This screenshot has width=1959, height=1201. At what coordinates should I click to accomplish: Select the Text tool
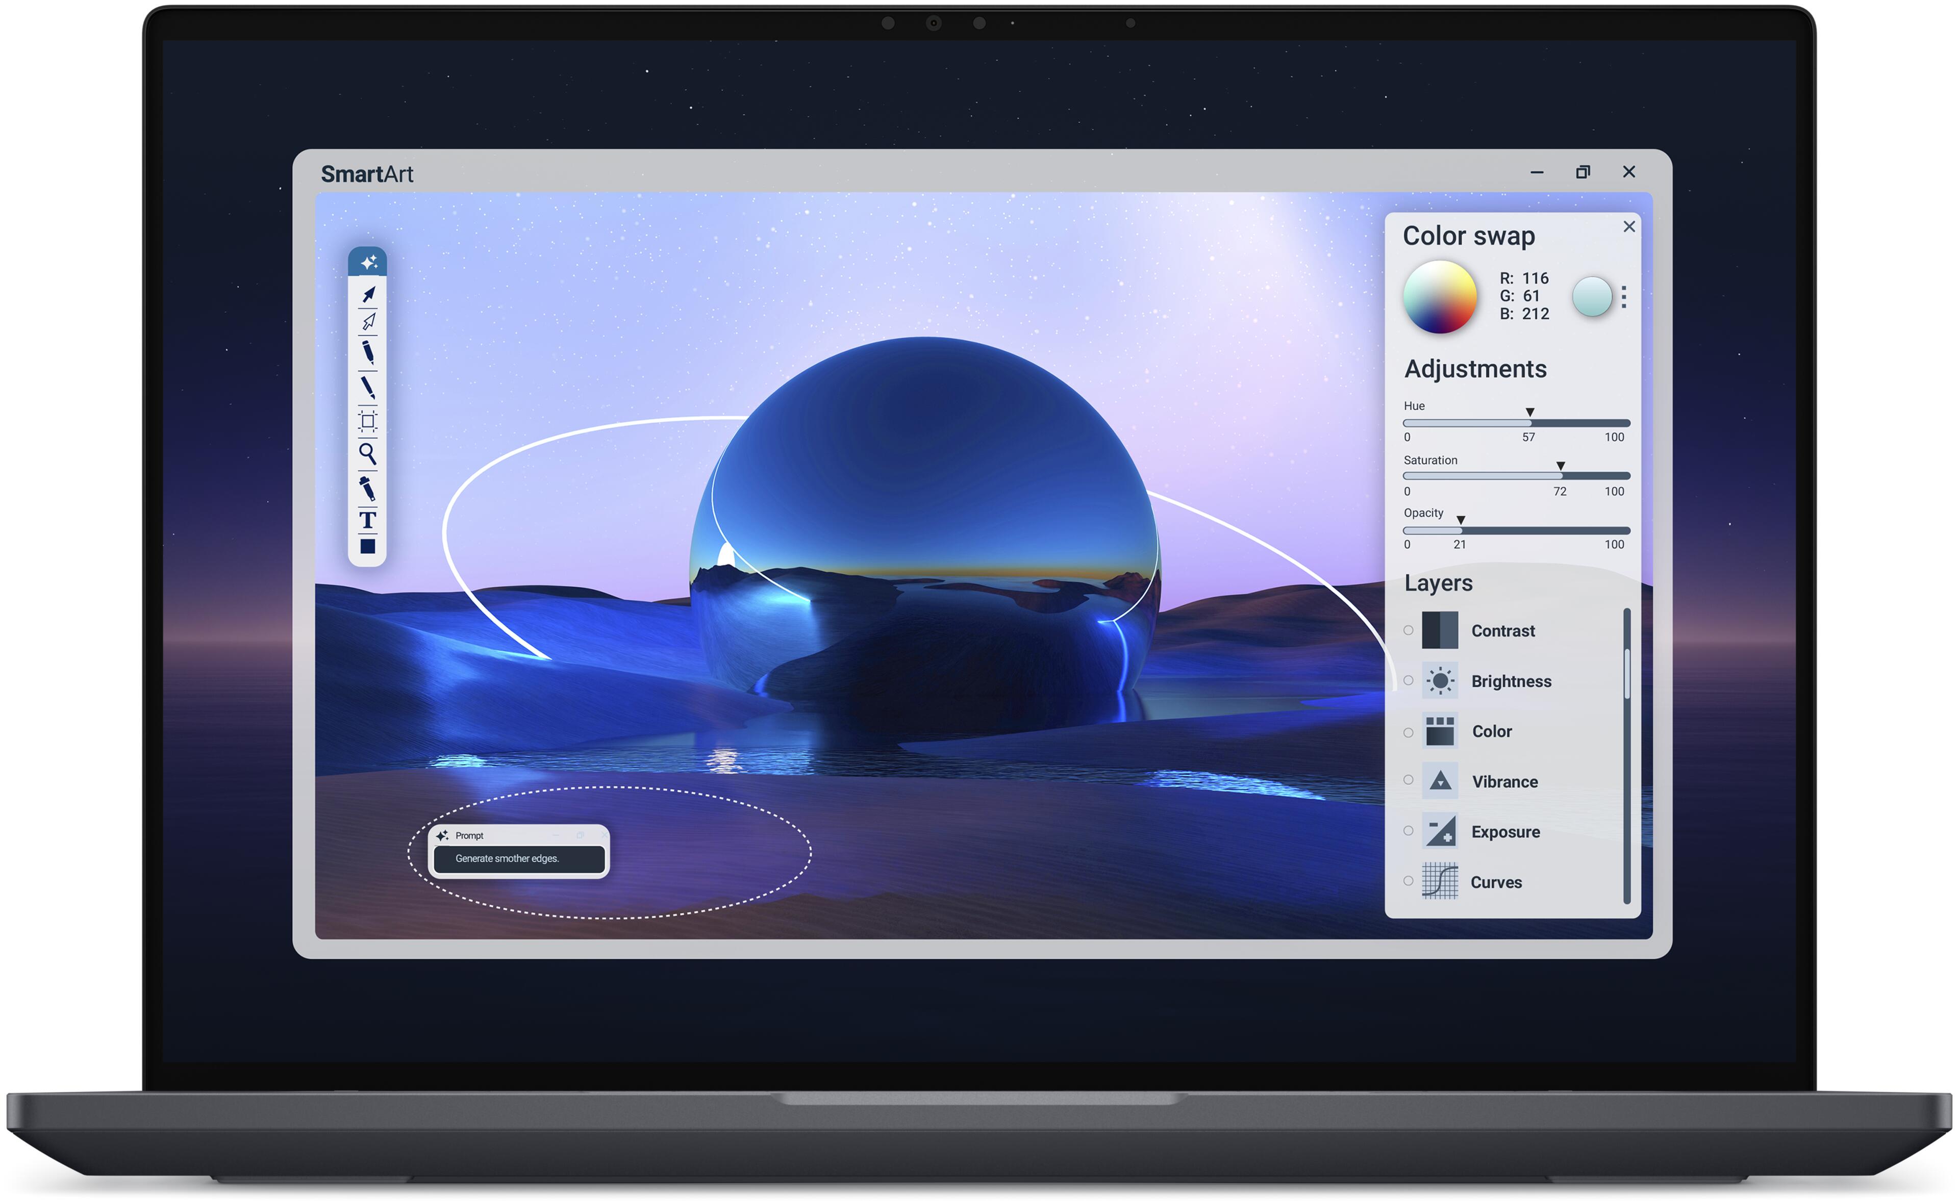[367, 521]
